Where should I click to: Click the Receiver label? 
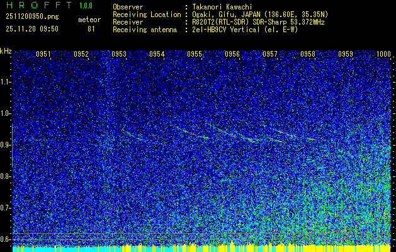click(128, 22)
